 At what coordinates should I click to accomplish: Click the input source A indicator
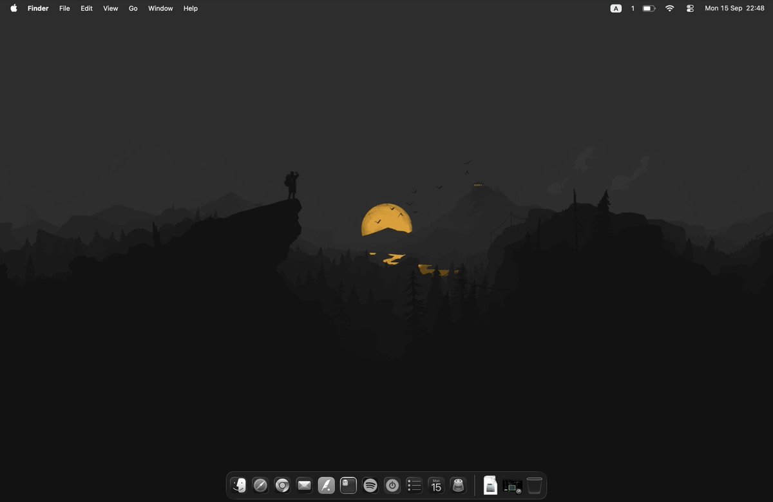[x=616, y=8]
